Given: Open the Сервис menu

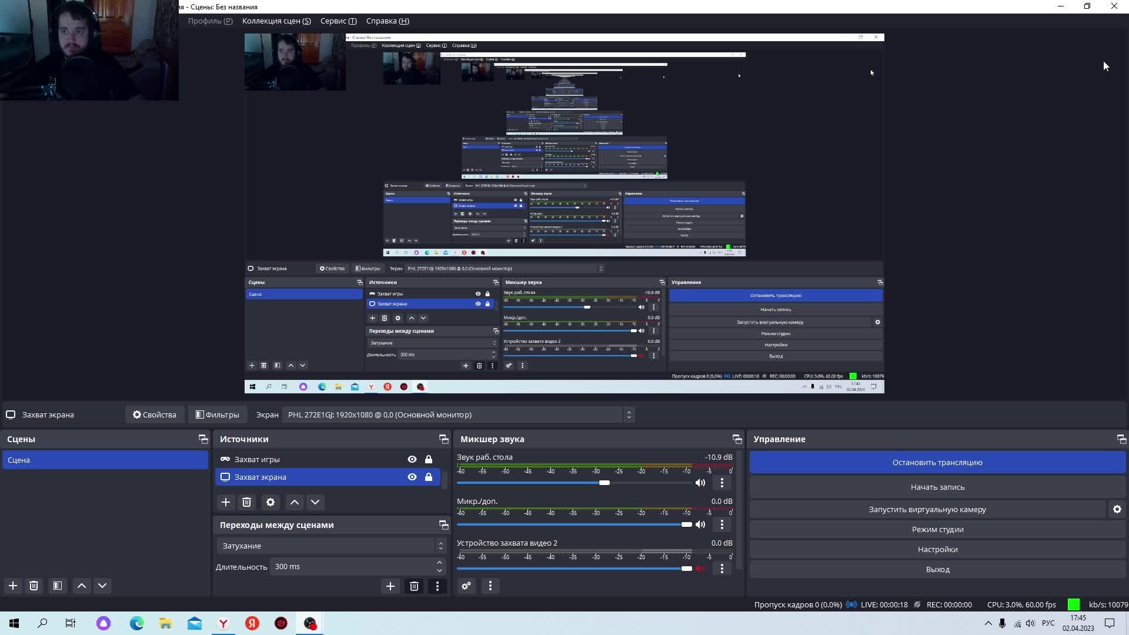Looking at the screenshot, I should click(338, 21).
